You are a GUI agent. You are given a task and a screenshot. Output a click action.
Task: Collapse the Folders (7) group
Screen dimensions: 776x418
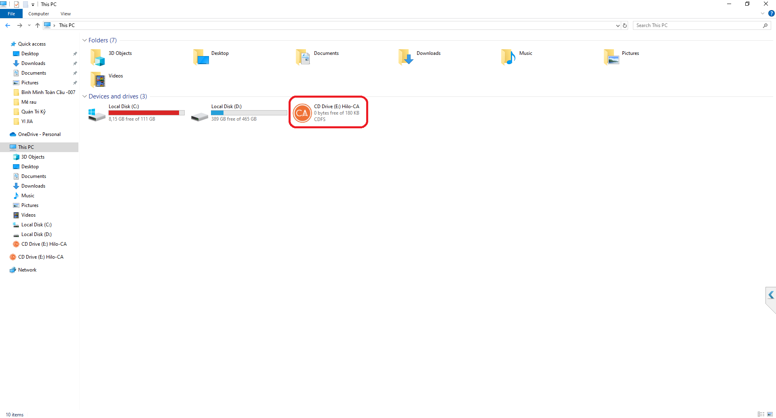coord(84,40)
